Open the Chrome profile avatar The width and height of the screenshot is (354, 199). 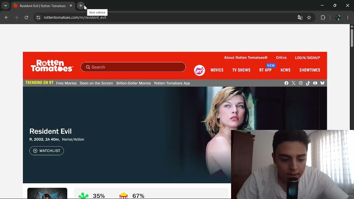click(337, 17)
